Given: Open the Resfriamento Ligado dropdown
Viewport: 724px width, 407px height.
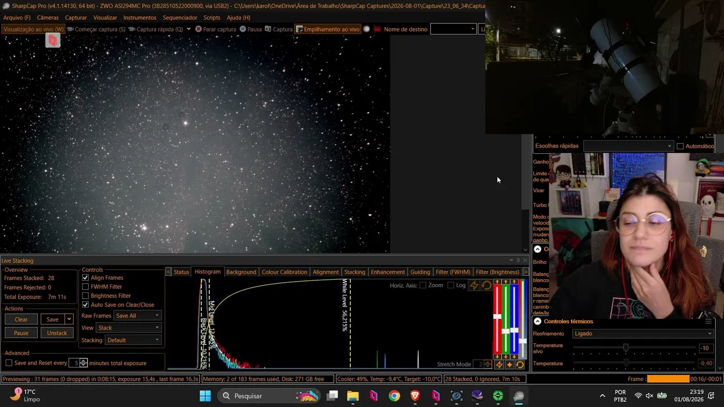Looking at the screenshot, I should [643, 334].
